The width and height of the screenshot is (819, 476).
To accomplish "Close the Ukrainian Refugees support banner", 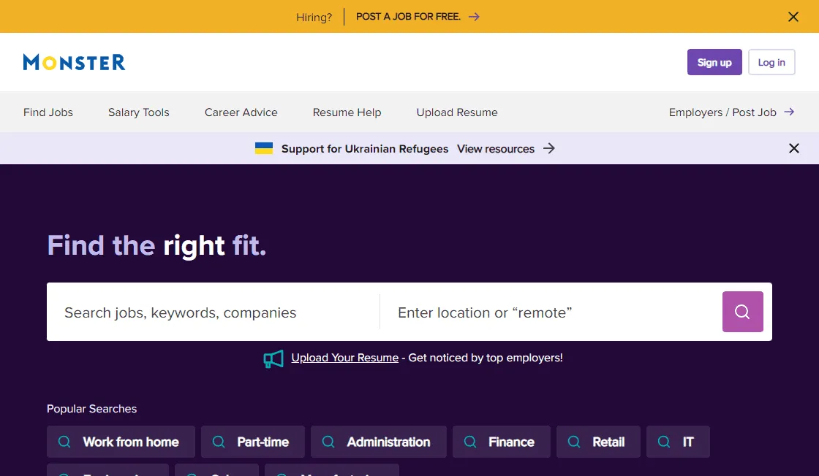I will [x=794, y=148].
